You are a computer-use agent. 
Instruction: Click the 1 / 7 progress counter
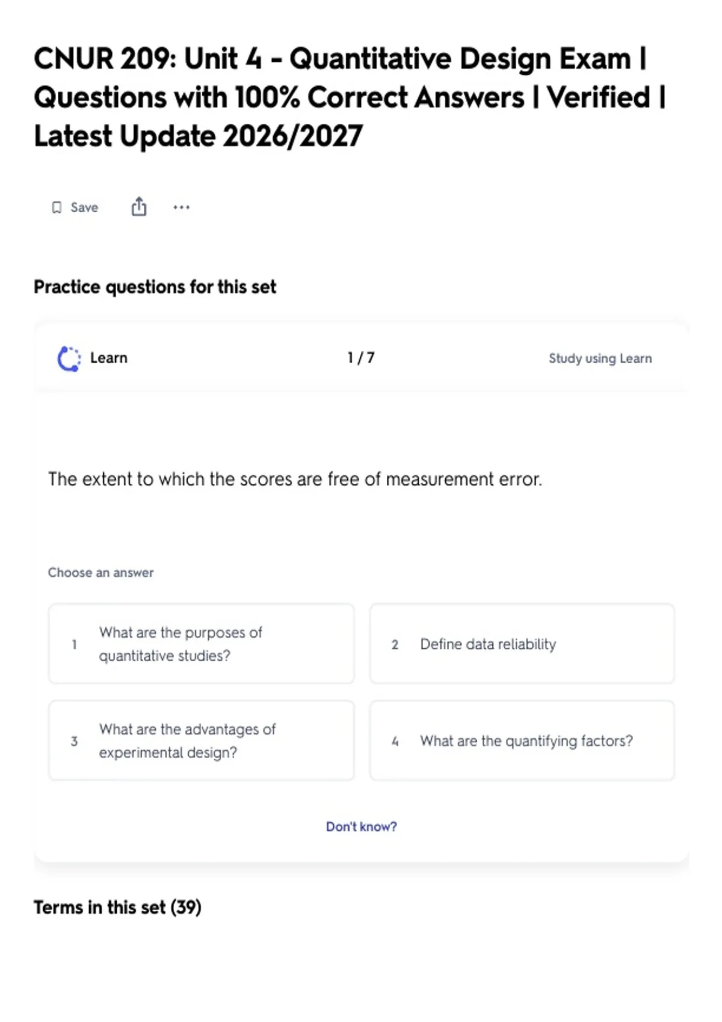click(x=361, y=358)
